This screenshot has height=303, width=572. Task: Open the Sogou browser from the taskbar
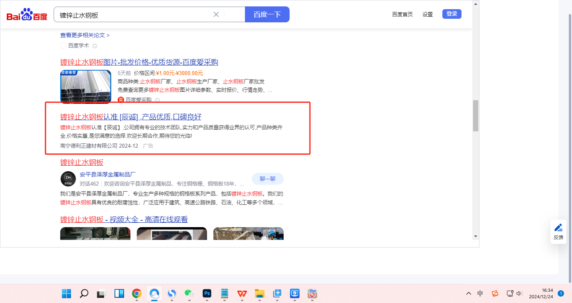(x=172, y=294)
